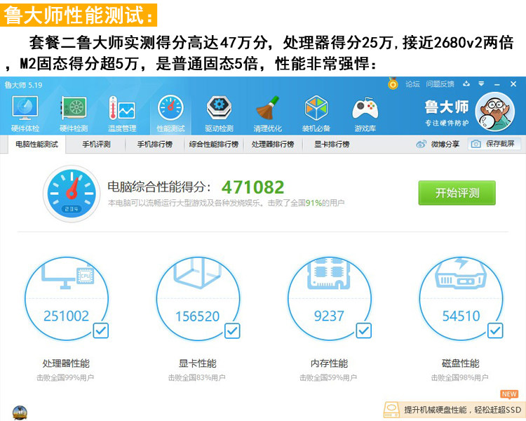Open the 问题反馈 feedback link
Image resolution: width=526 pixels, height=421 pixels.
point(440,84)
